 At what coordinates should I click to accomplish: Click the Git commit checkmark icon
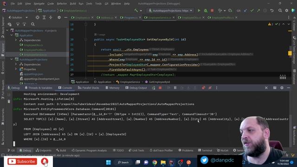(x=252, y=11)
